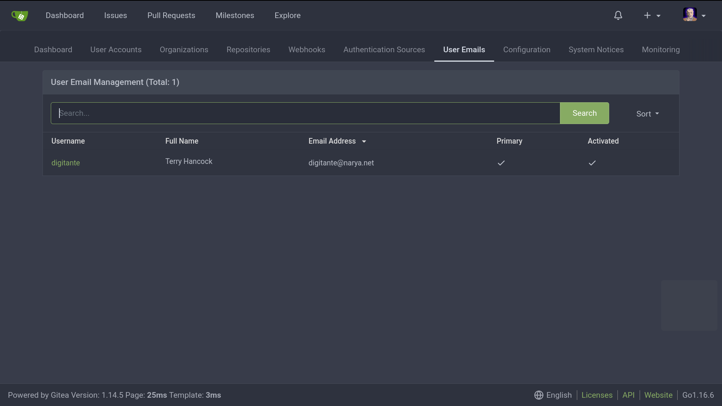Toggle the Primary checkmark for digitante

(x=501, y=163)
